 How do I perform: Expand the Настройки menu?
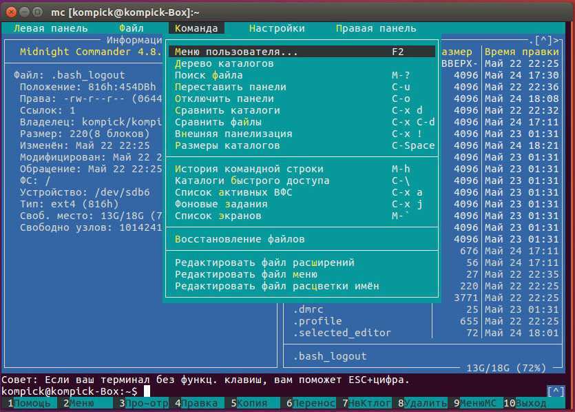pyautogui.click(x=277, y=28)
